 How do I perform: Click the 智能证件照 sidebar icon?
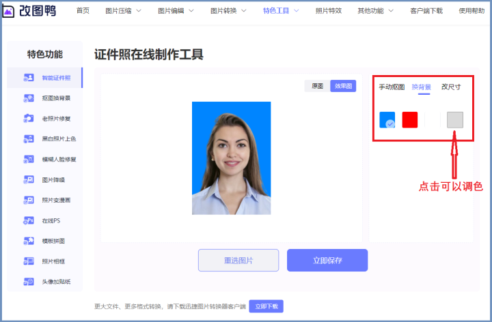pos(29,77)
